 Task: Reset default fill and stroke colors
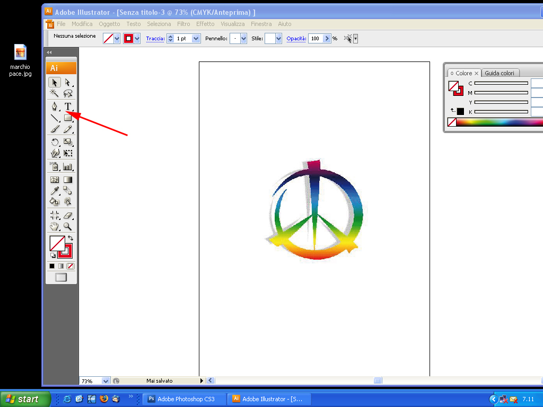[52, 255]
